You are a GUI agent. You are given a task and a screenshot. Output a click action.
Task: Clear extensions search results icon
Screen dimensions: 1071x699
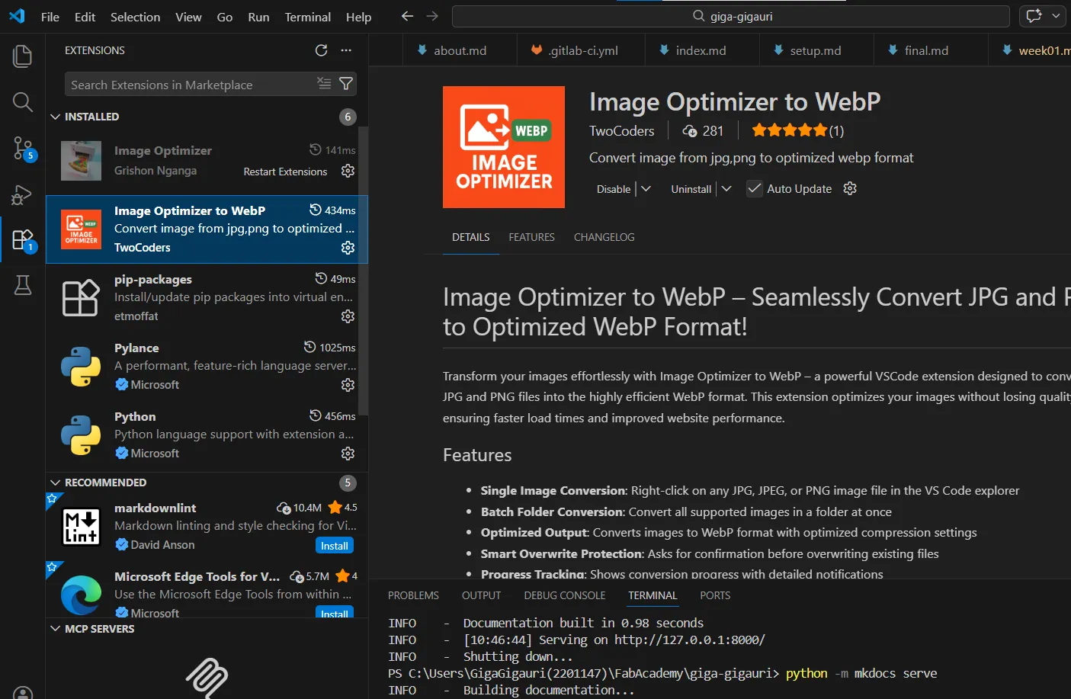(324, 84)
